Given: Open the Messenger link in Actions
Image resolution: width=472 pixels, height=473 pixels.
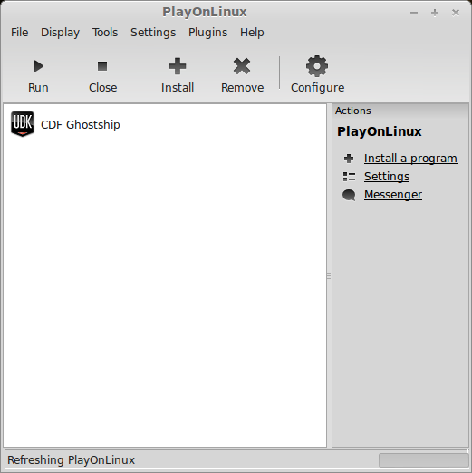Looking at the screenshot, I should pyautogui.click(x=393, y=195).
